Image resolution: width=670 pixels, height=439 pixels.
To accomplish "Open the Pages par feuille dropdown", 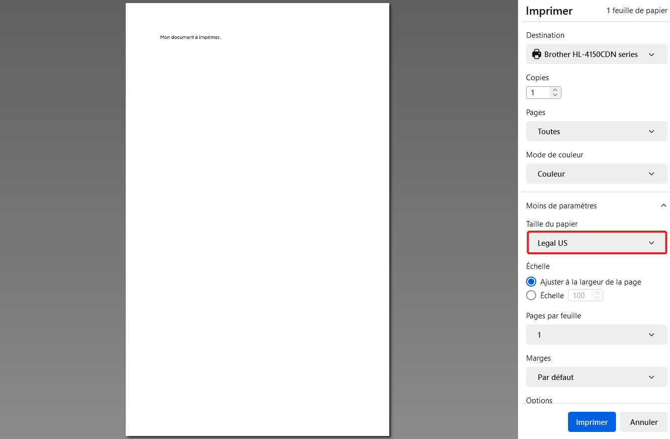I will (596, 335).
